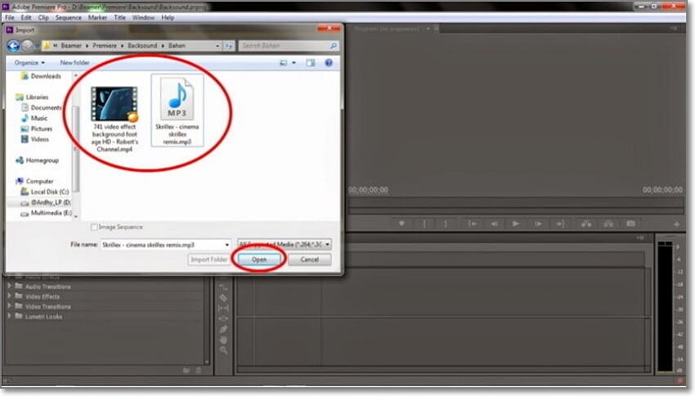Select the Zoom tool

coord(223,351)
